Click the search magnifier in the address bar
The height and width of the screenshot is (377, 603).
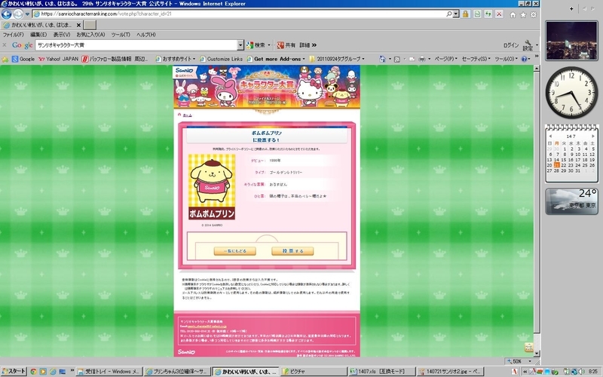click(x=448, y=14)
